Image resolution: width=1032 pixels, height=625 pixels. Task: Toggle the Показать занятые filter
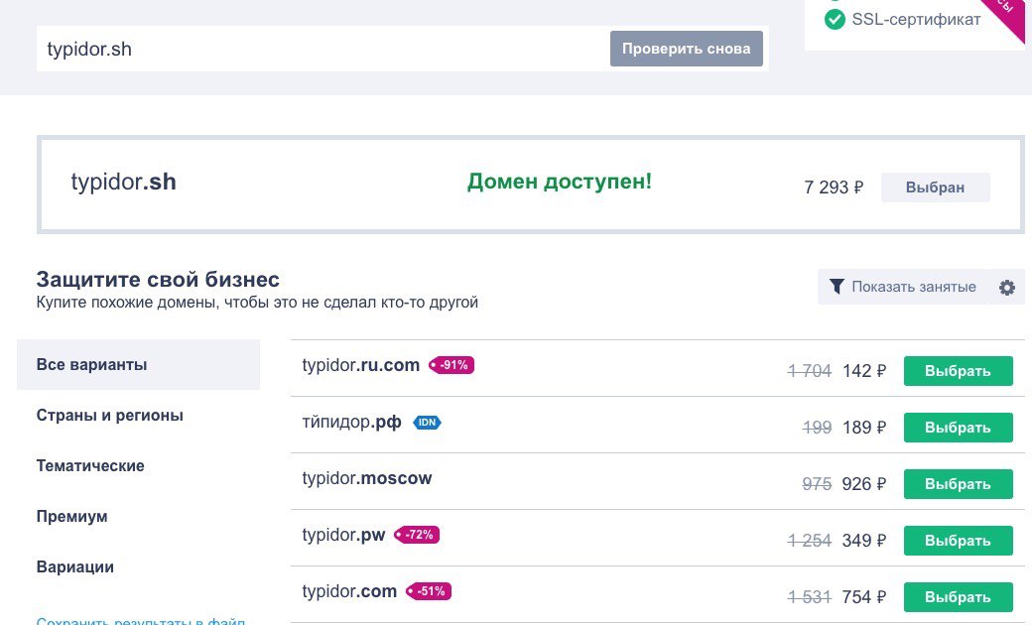tap(902, 288)
